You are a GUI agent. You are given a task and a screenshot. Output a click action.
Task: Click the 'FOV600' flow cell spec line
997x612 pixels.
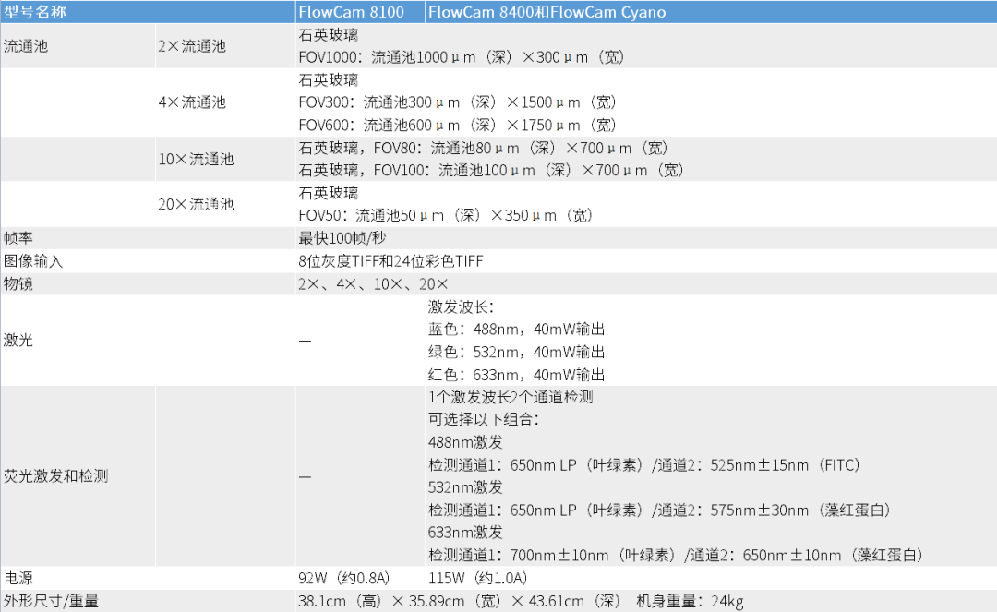point(458,126)
